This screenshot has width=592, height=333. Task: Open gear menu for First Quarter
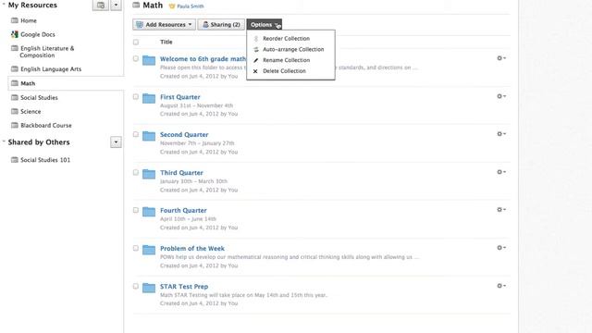(x=501, y=96)
